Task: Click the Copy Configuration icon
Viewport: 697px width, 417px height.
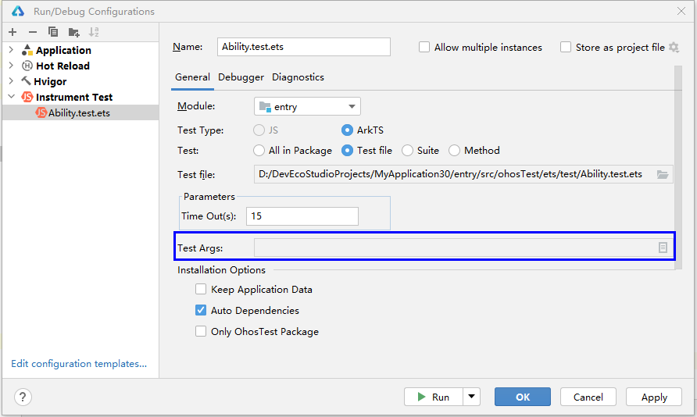Action: coord(53,32)
